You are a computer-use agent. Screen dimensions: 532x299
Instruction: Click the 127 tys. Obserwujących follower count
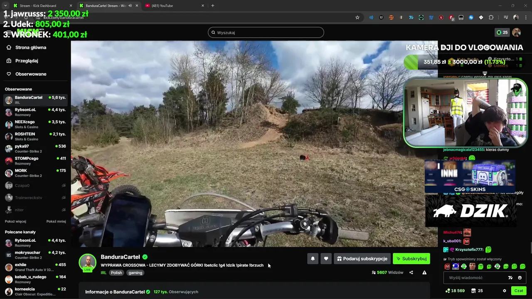(x=176, y=292)
